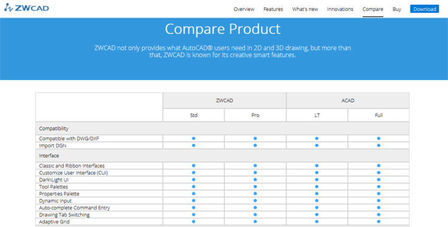Click 'Drawing Tab Switching' row label
The width and height of the screenshot is (448, 227).
pyautogui.click(x=64, y=215)
